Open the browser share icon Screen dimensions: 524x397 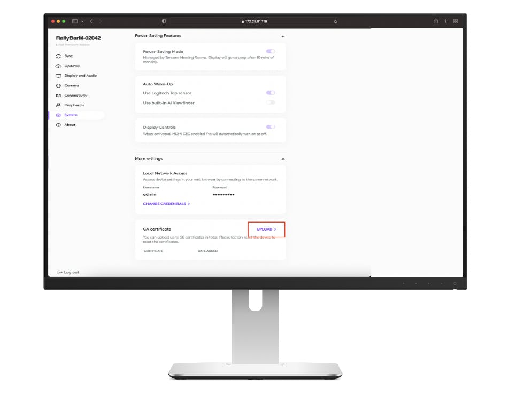[435, 21]
